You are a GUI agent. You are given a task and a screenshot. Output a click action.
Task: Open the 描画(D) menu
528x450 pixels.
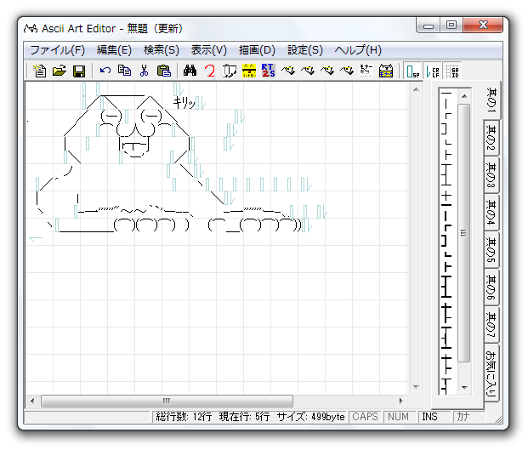tap(258, 50)
